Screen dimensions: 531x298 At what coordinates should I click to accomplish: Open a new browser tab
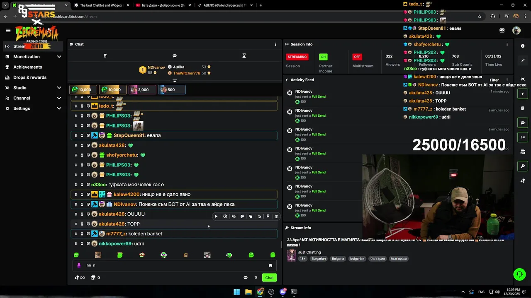[261, 5]
